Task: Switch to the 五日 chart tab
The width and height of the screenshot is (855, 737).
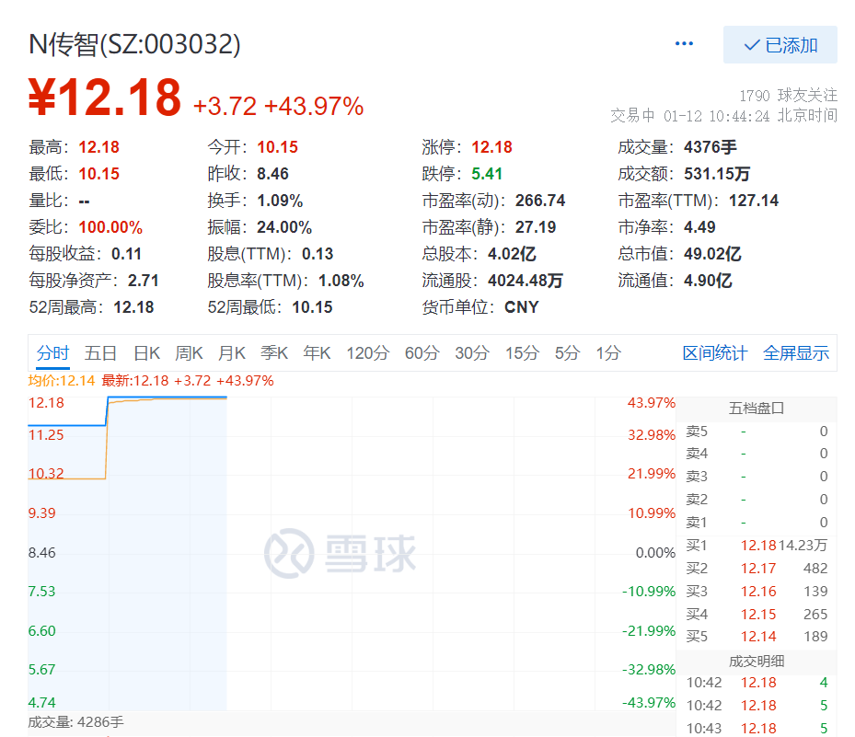Action: [101, 353]
